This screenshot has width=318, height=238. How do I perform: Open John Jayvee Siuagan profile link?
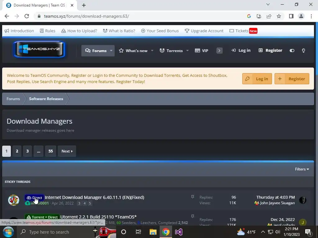(277, 203)
